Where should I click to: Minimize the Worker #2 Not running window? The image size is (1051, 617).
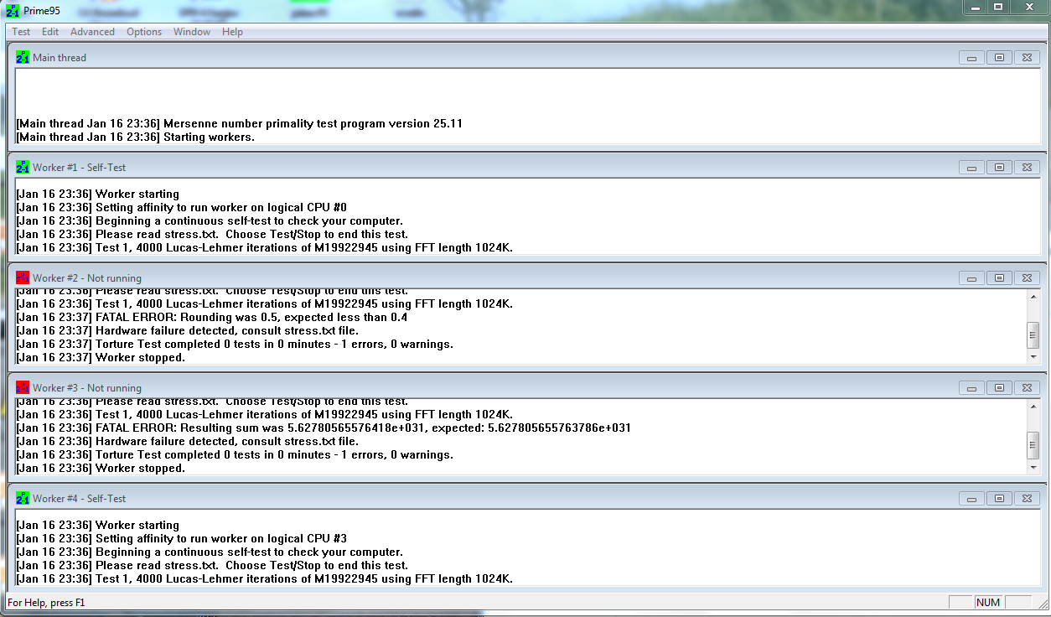point(971,277)
